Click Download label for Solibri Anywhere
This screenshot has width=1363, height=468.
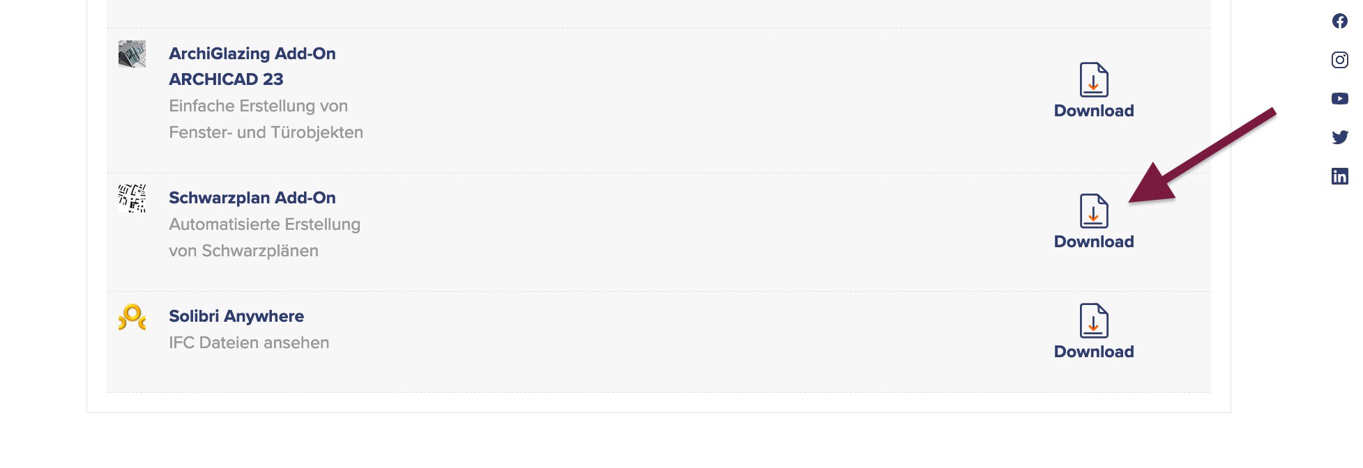point(1094,352)
